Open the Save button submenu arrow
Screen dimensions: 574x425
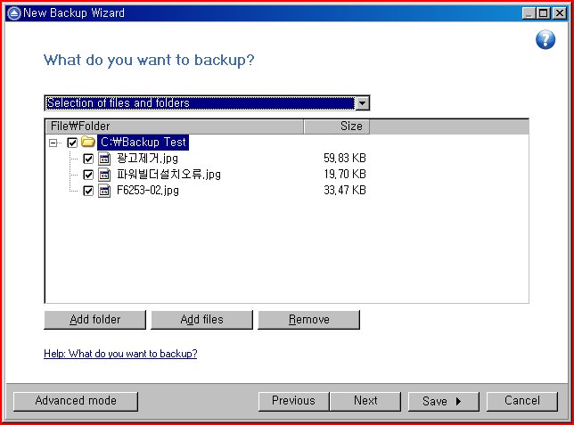(458, 402)
